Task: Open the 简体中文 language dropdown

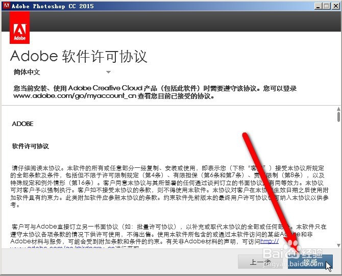Action: [x=62, y=72]
